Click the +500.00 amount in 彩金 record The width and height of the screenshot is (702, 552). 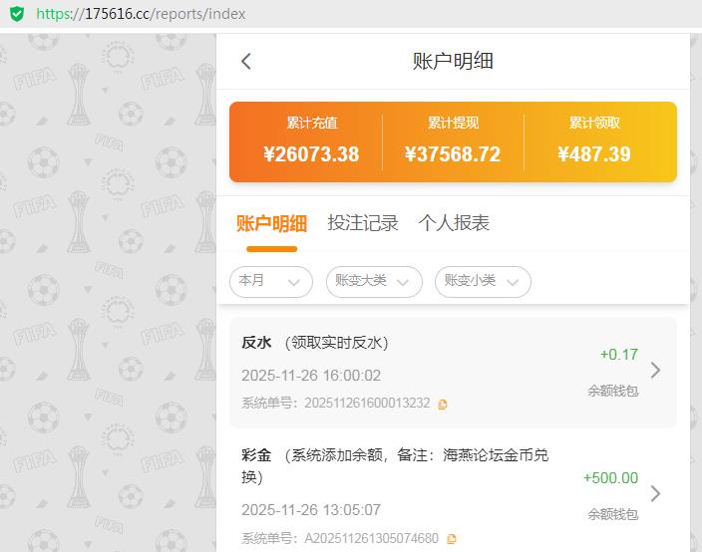click(x=610, y=478)
